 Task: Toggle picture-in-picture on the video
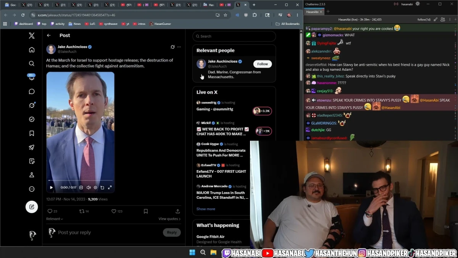click(x=102, y=187)
